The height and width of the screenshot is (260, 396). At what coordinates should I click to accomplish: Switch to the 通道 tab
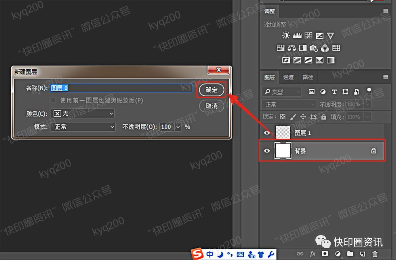[x=288, y=77]
